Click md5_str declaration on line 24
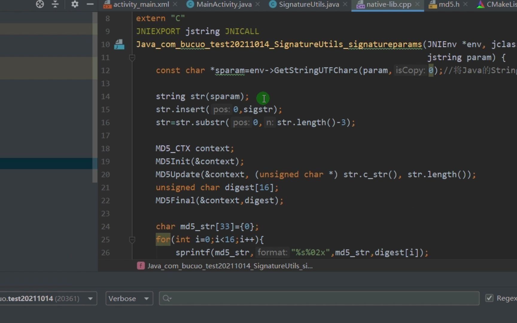This screenshot has width=517, height=323. tap(197, 227)
